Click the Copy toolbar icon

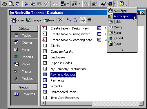click(x=33, y=4)
